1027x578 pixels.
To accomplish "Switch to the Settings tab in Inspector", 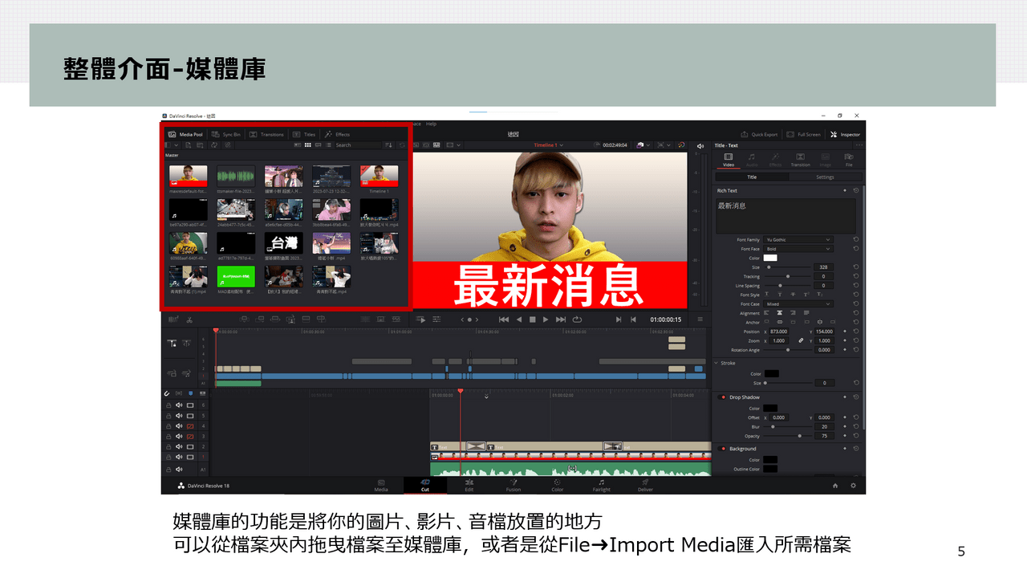I will pos(824,177).
